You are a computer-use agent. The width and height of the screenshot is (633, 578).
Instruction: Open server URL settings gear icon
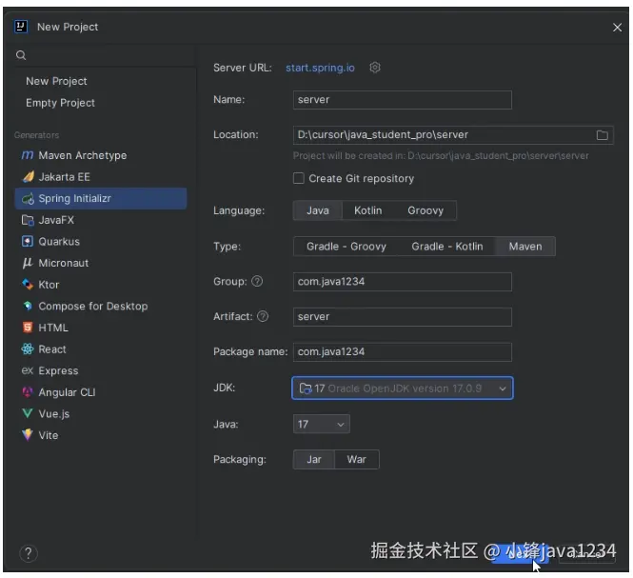pyautogui.click(x=375, y=68)
